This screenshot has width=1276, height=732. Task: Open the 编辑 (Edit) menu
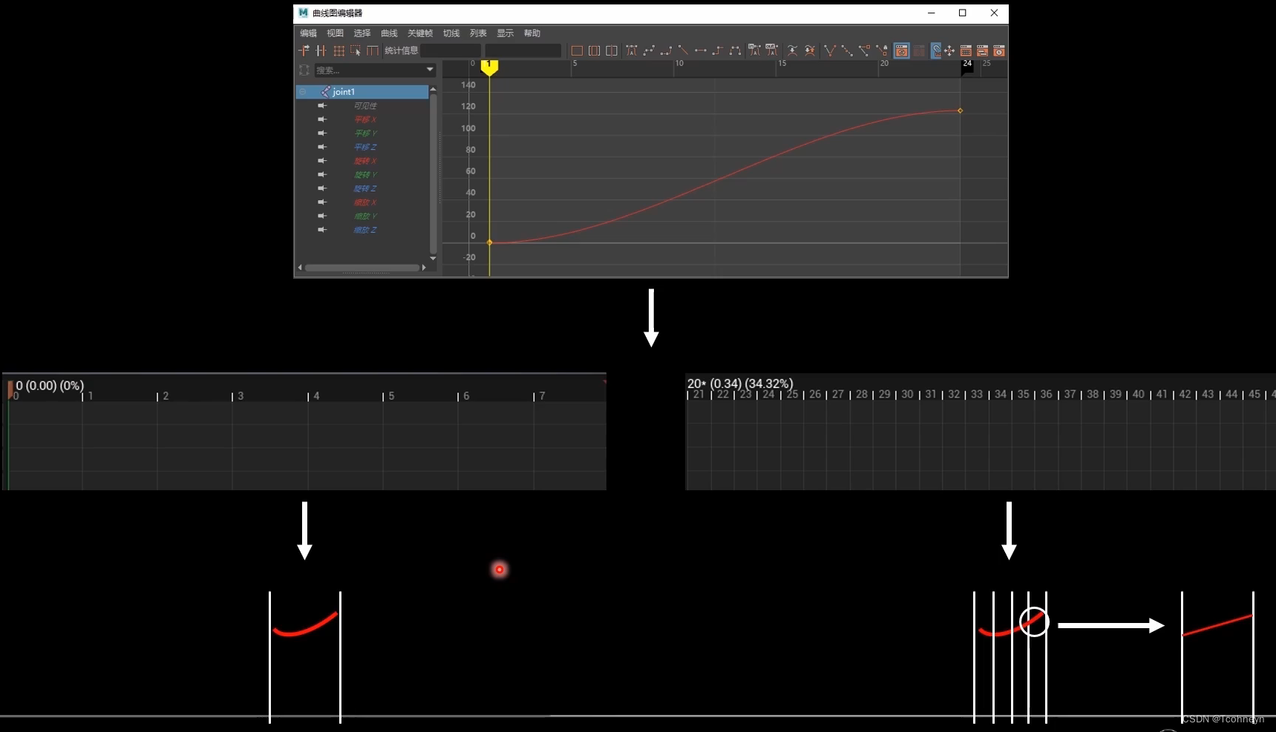308,33
